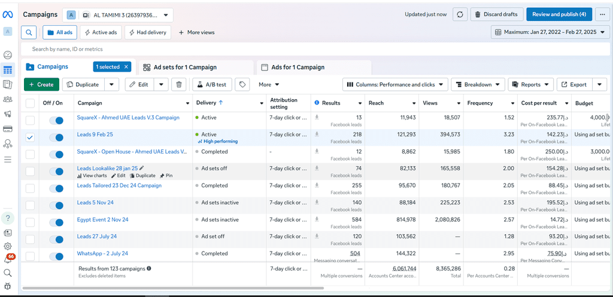
Task: Click Review and publish (4) button
Action: point(559,14)
